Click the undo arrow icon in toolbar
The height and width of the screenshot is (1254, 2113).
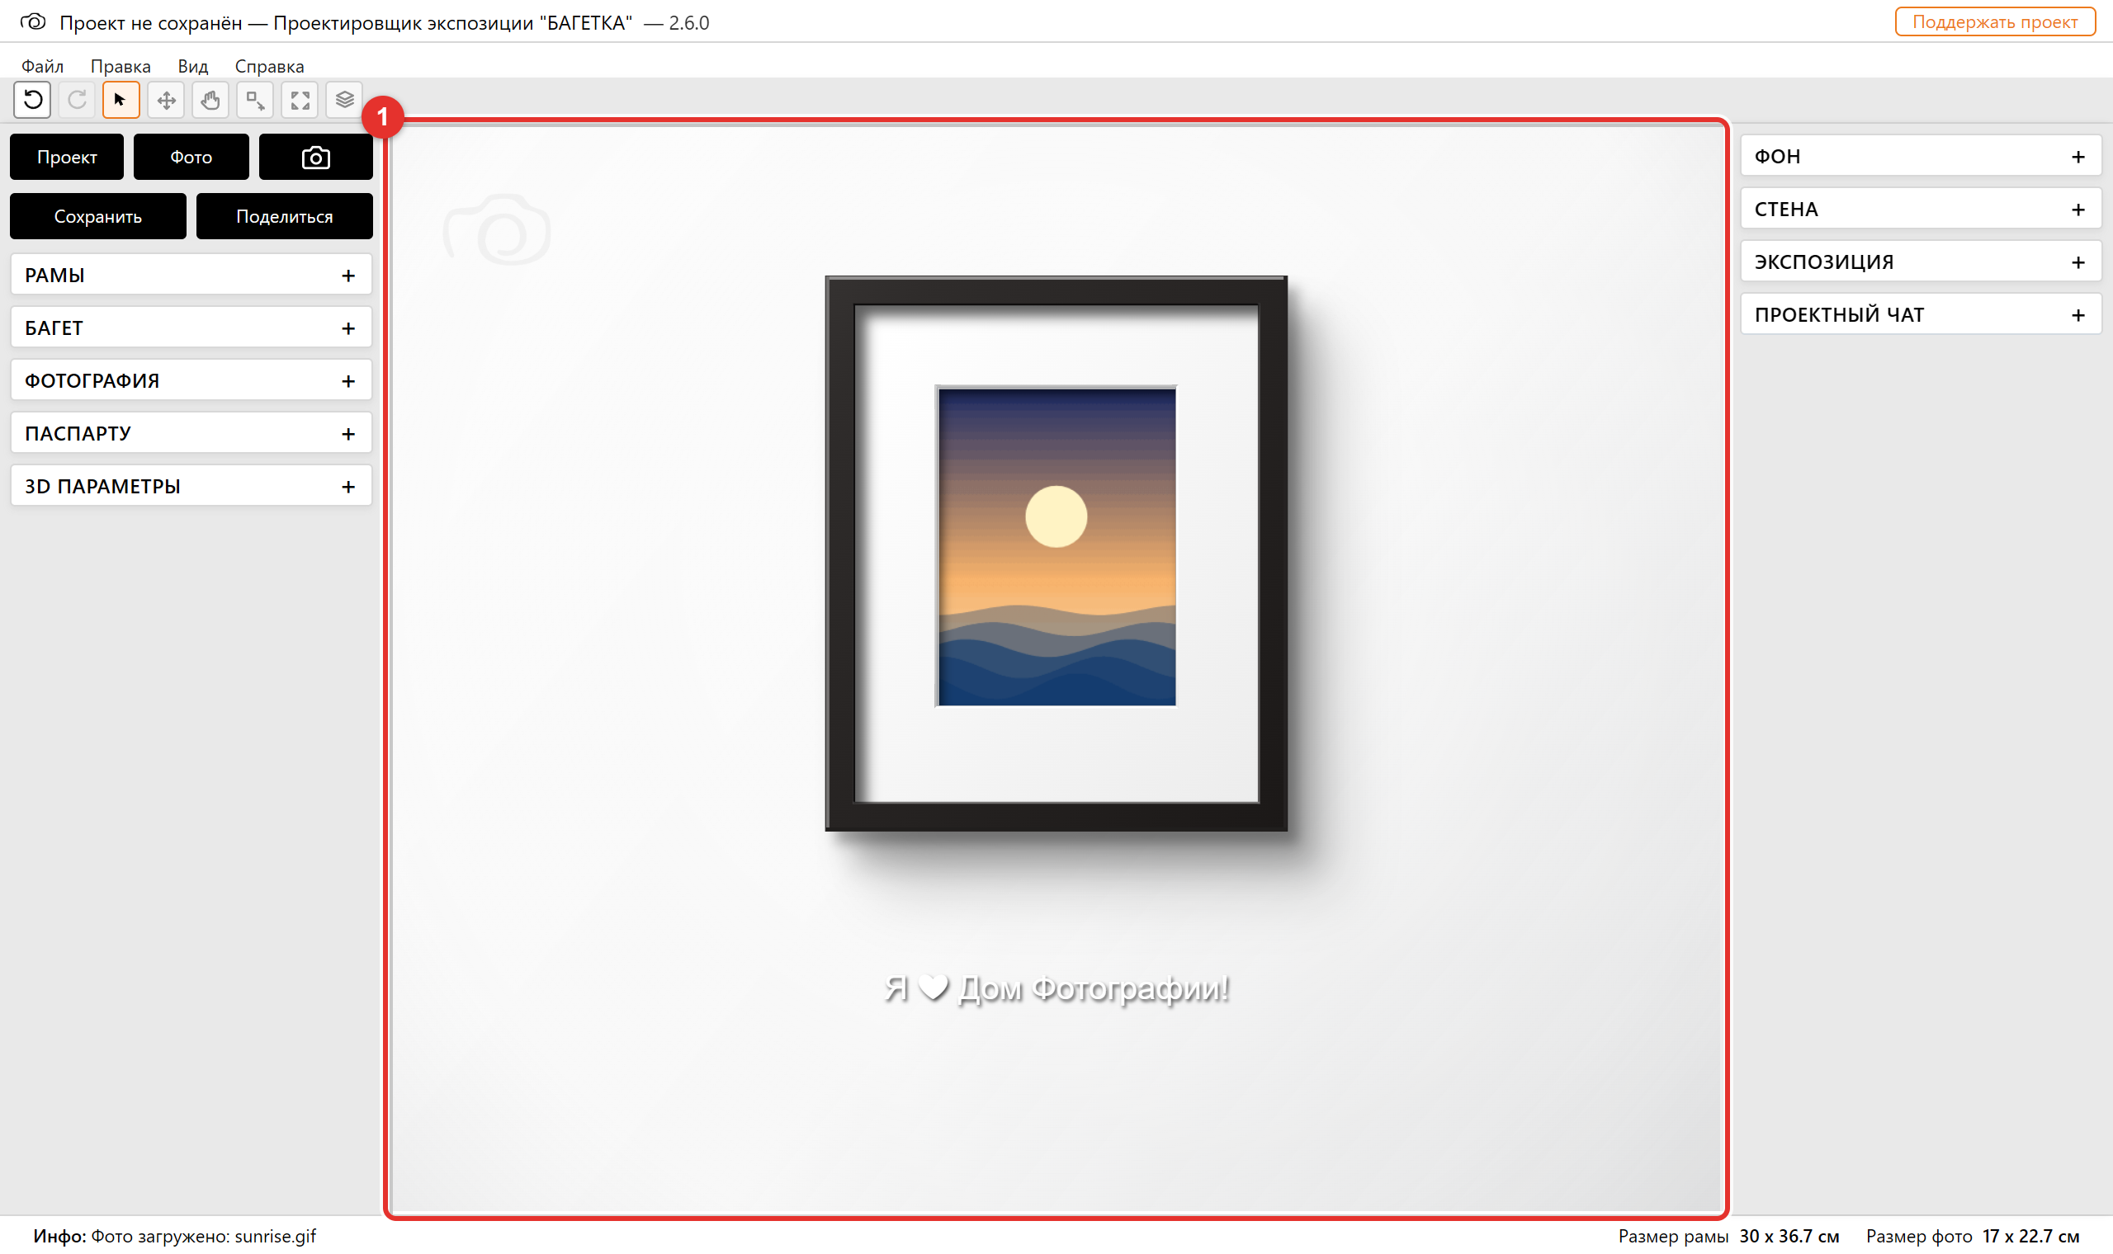[x=32, y=100]
